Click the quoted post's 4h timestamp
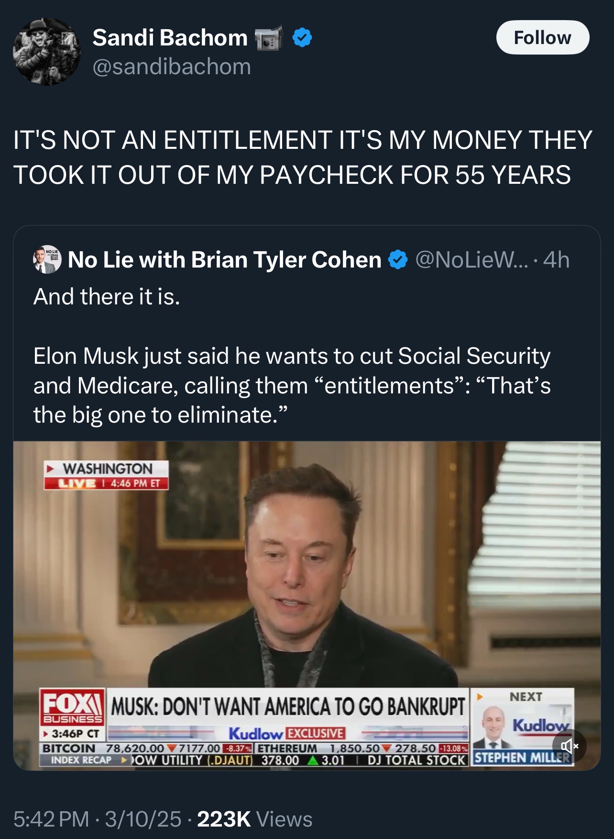This screenshot has height=839, width=614. pos(557,260)
